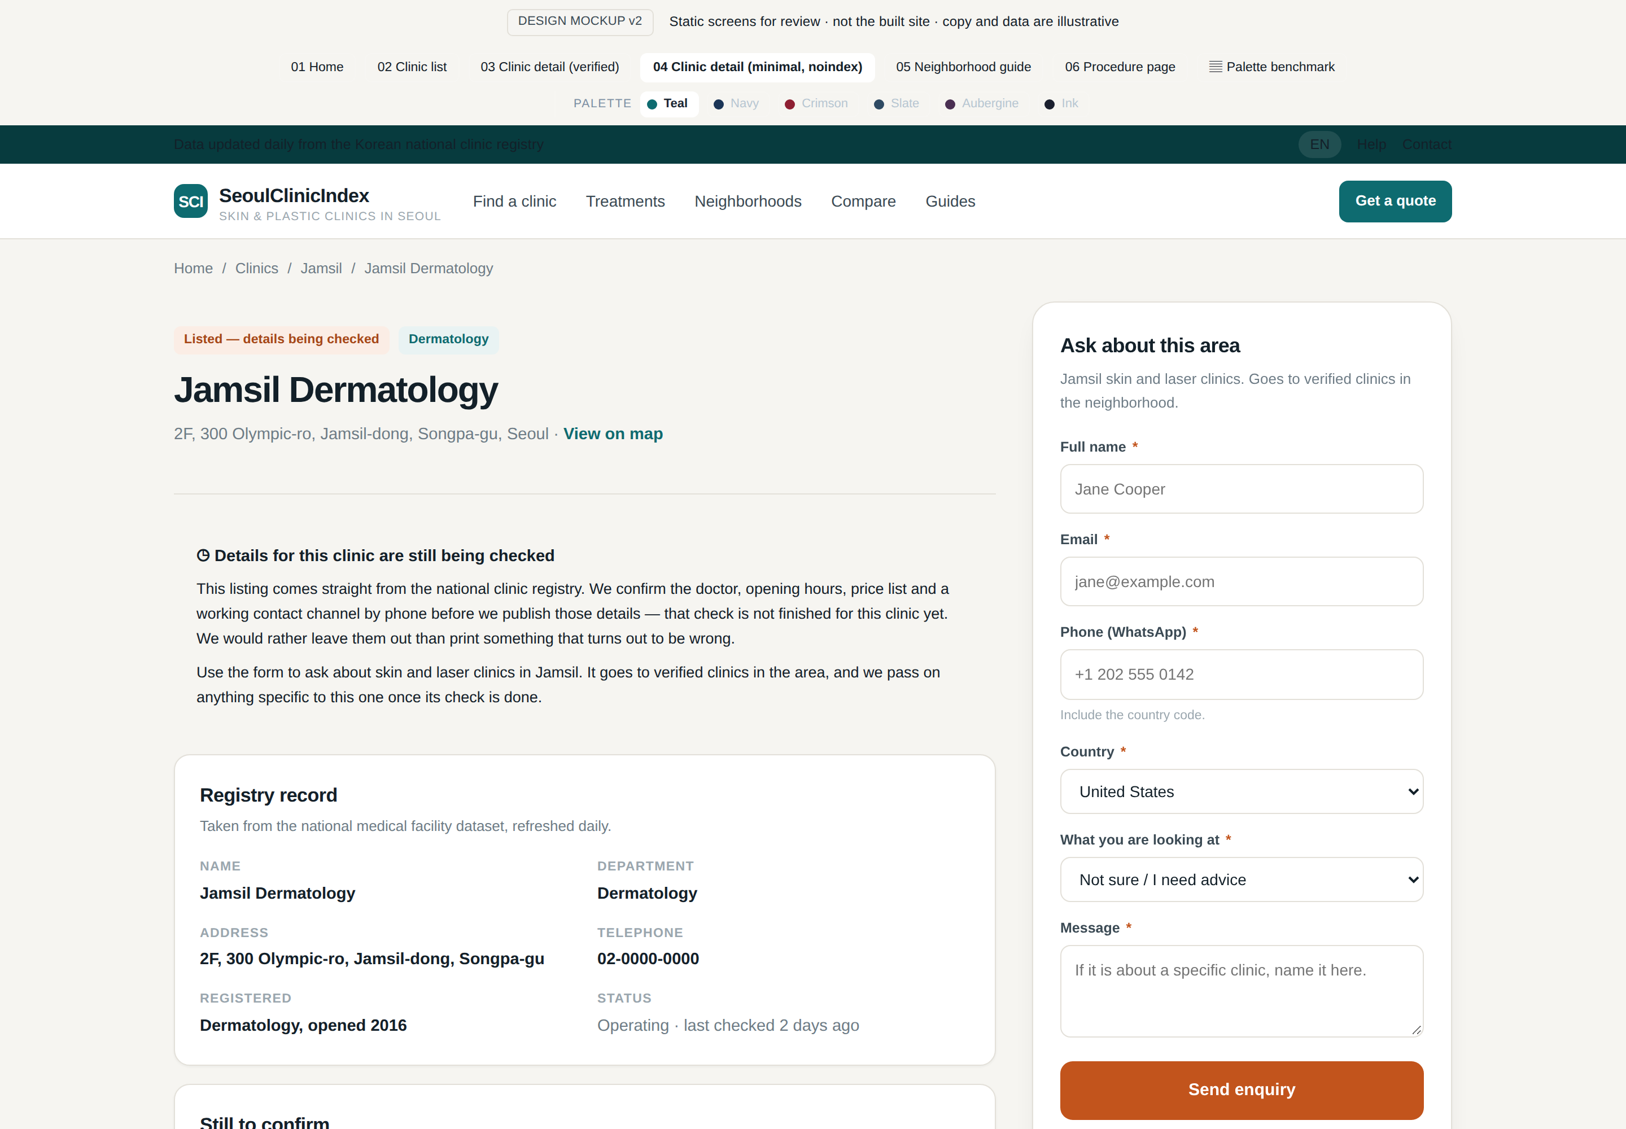Click Jamsil breadcrumb link
The width and height of the screenshot is (1626, 1129).
pos(321,269)
